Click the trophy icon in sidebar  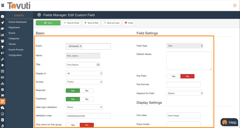pyautogui.click(x=2, y=47)
